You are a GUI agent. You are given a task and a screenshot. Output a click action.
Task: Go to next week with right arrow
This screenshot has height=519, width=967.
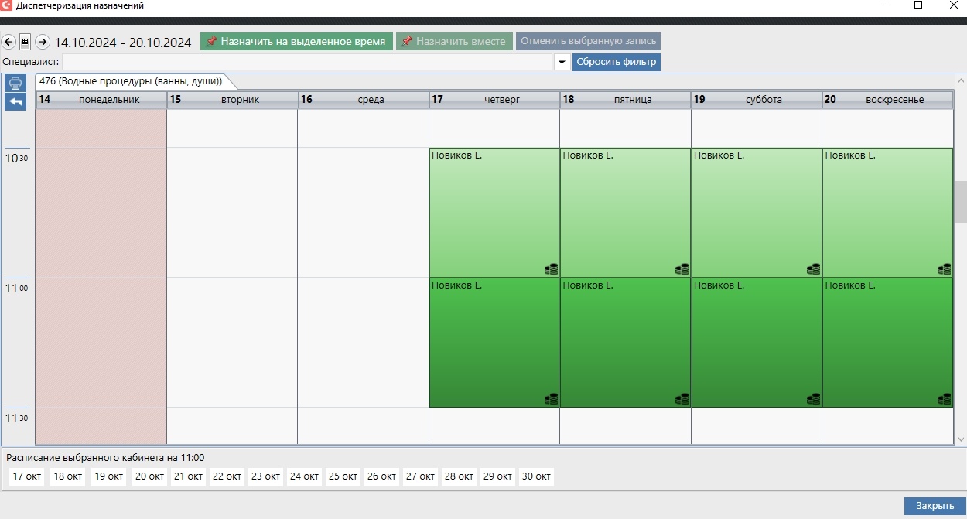pyautogui.click(x=43, y=42)
